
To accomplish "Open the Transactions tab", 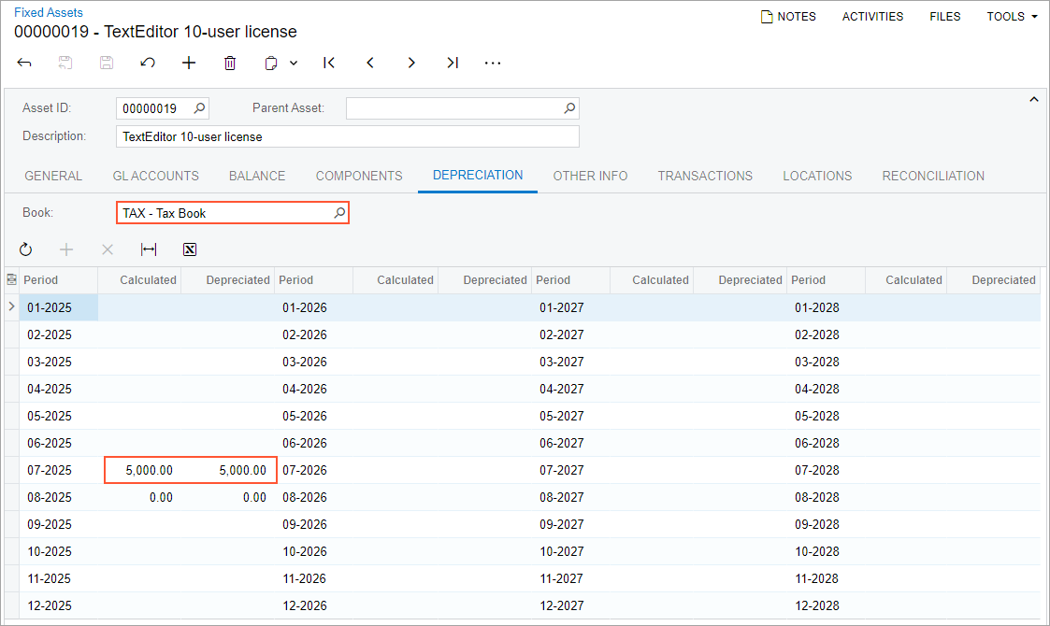I will [x=705, y=176].
